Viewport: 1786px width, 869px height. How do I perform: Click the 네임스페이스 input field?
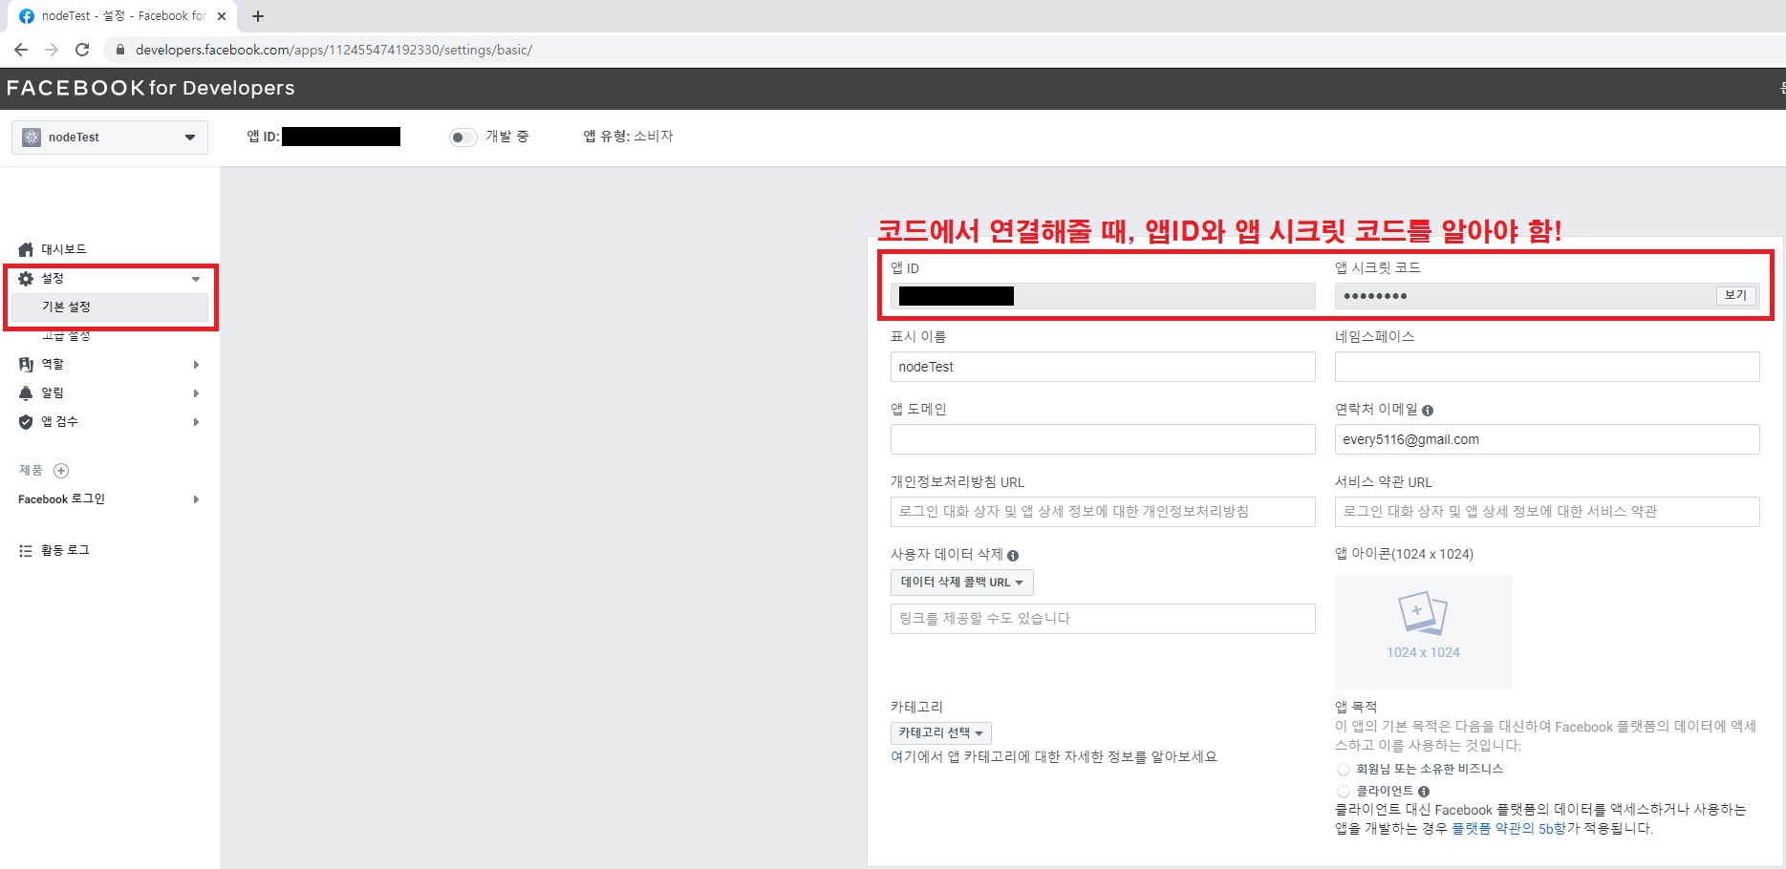click(x=1547, y=367)
